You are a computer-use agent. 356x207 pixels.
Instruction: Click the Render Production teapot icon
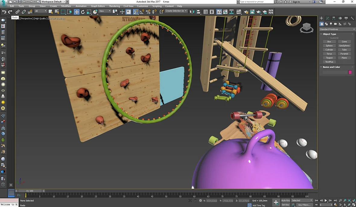click(x=258, y=12)
